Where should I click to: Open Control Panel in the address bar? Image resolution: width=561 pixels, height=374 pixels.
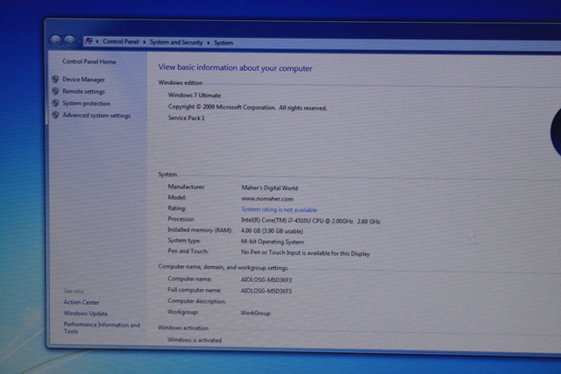coord(121,41)
